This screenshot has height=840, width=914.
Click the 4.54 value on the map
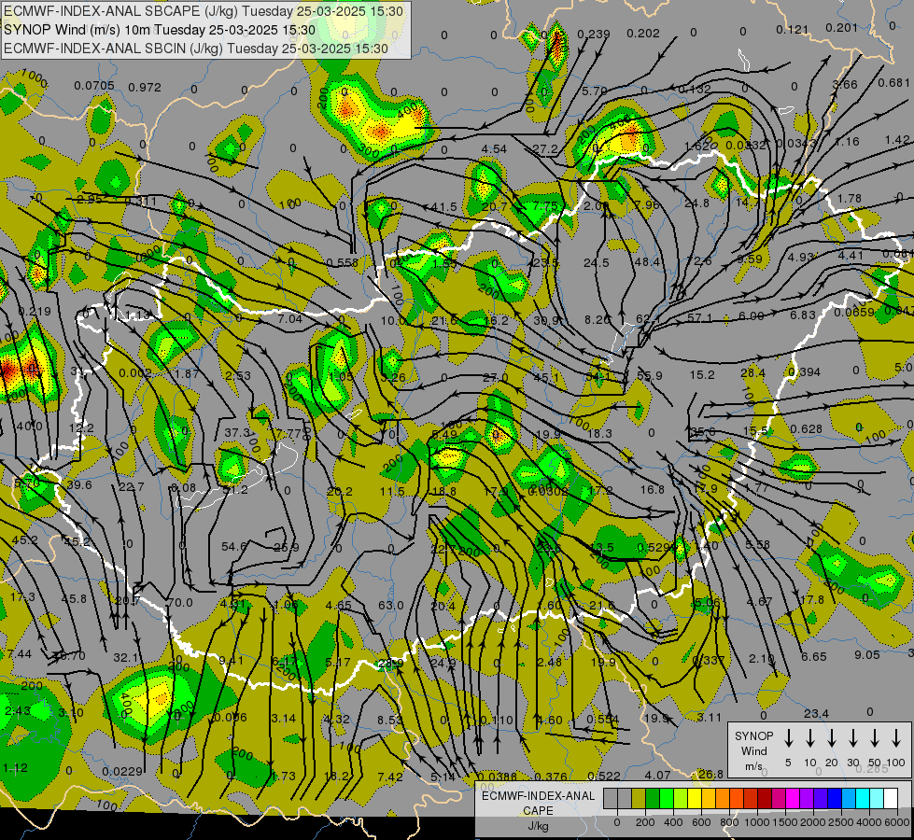point(494,149)
